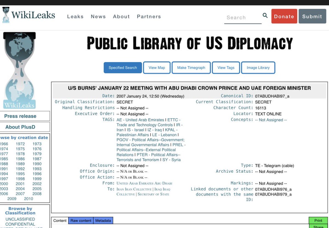
Task: Open the Specified Search page
Action: (123, 67)
